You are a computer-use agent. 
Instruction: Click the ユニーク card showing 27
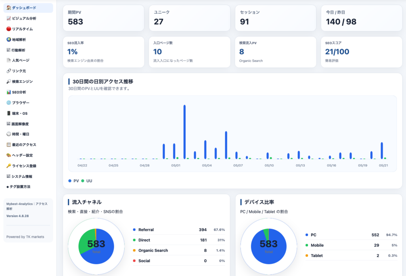tap(190, 18)
